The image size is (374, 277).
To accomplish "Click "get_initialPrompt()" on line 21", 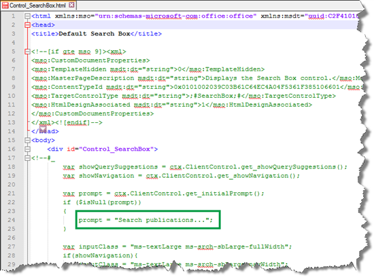I will (x=223, y=193).
